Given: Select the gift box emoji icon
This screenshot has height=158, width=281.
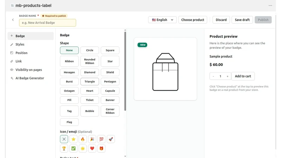Looking at the screenshot, I should pyautogui.click(x=101, y=149).
